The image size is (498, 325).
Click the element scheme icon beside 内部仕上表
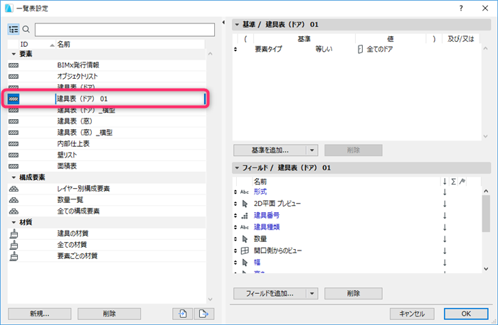click(14, 144)
